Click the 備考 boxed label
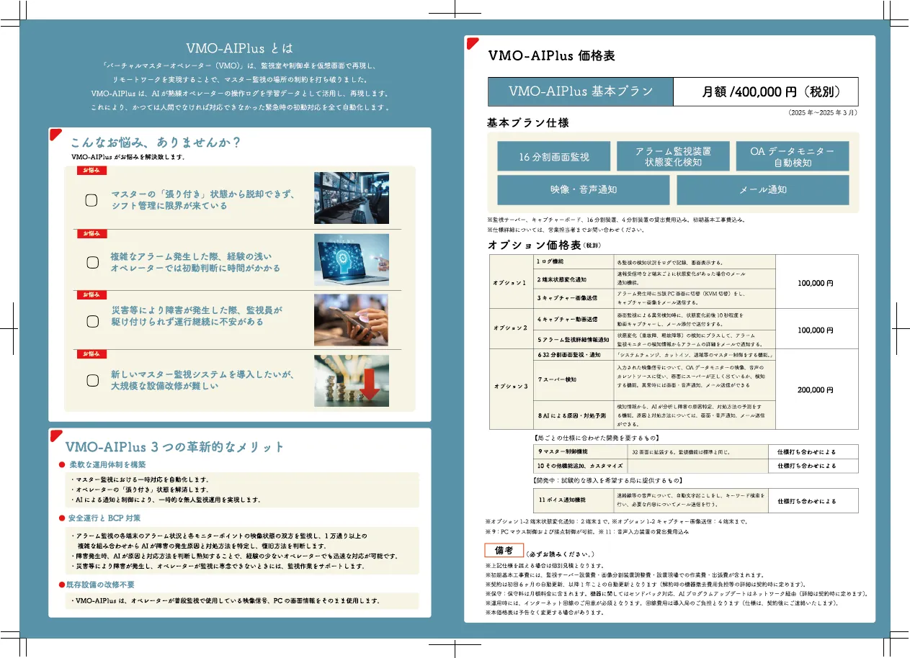Screen dimensions: 910x658 (x=504, y=550)
